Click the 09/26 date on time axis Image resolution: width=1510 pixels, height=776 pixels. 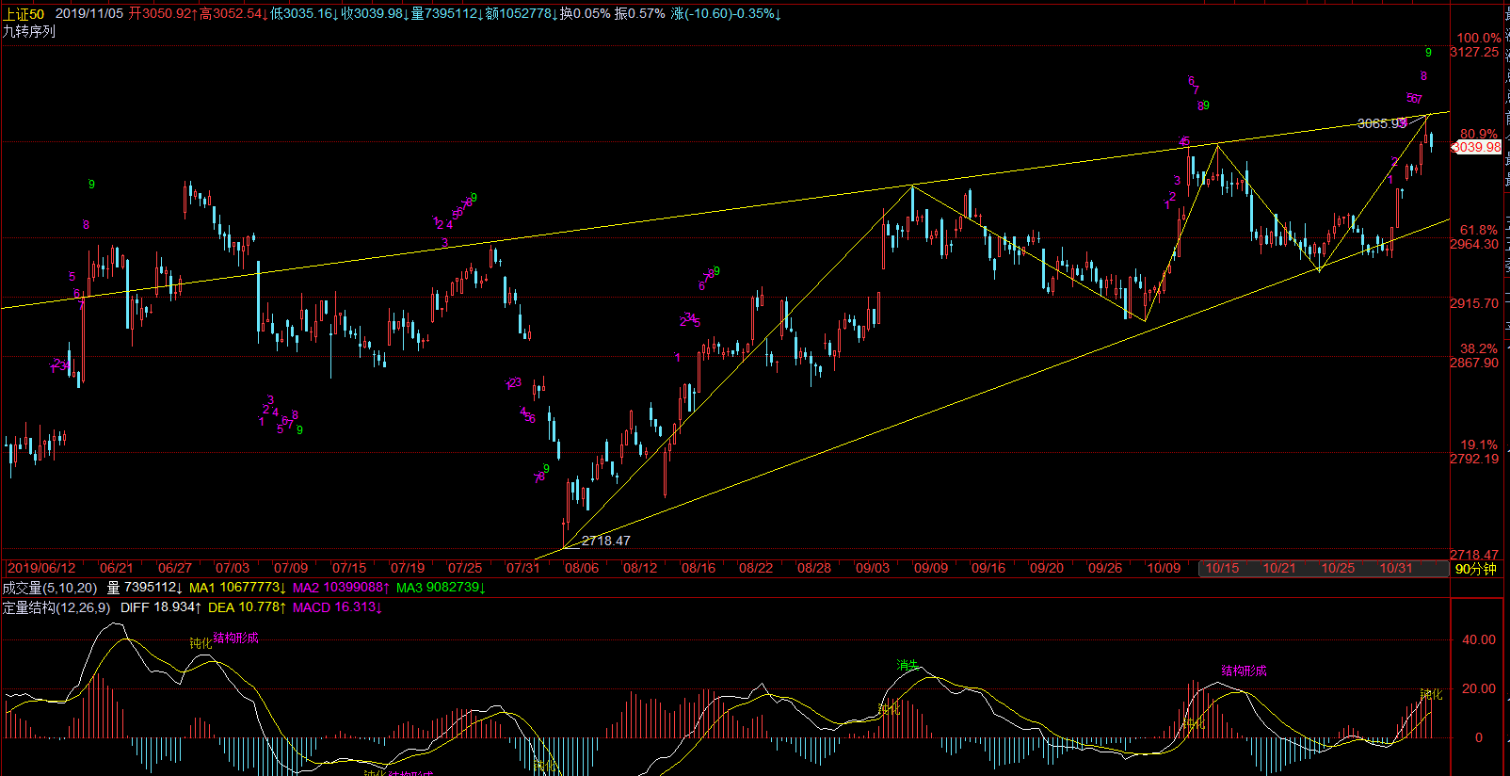(x=1105, y=568)
